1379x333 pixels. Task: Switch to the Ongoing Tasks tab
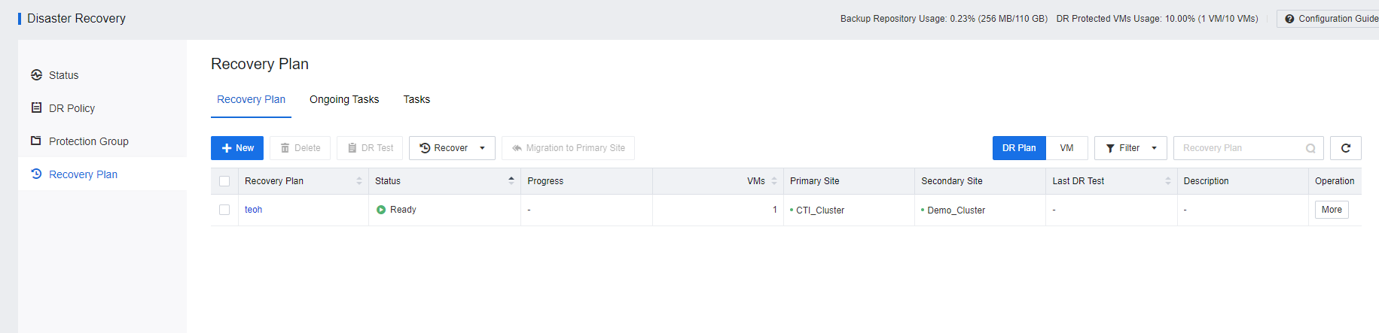click(x=344, y=99)
